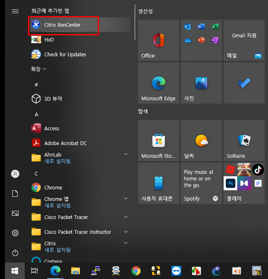Open the 날씨 weather tile

pos(201,141)
